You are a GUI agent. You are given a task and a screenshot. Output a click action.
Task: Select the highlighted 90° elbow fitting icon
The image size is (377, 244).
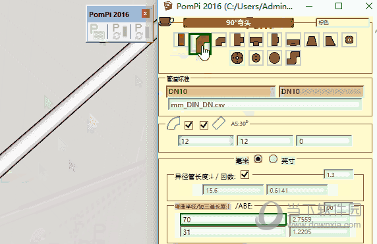click(200, 44)
